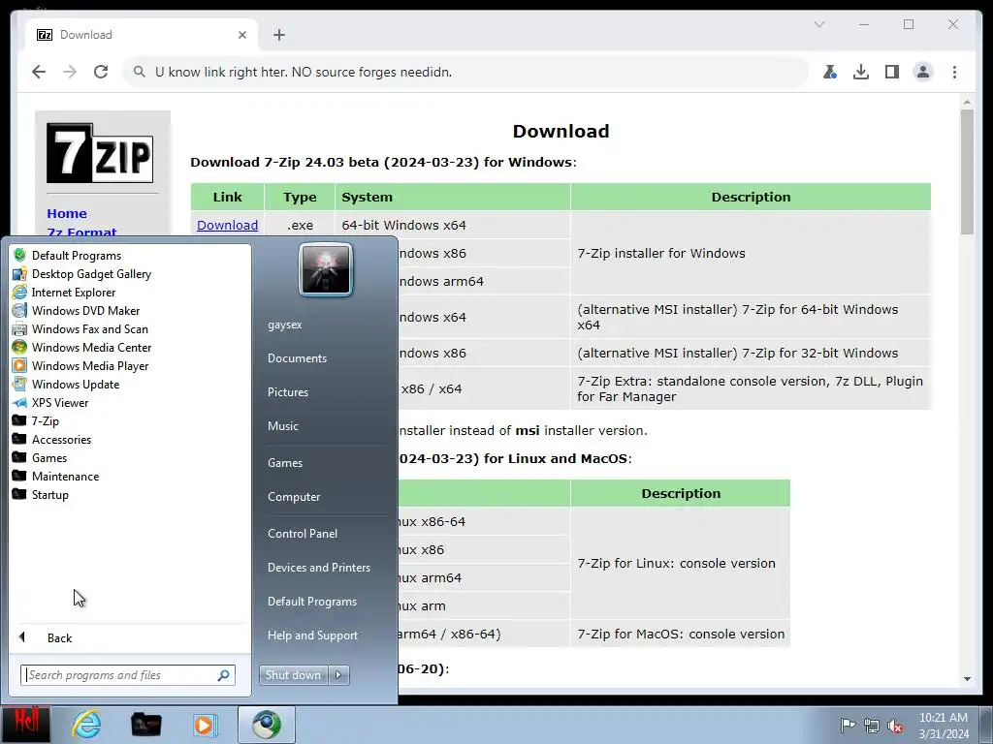Click the browser forward arrow
Viewport: 993px width, 744px height.
point(70,72)
